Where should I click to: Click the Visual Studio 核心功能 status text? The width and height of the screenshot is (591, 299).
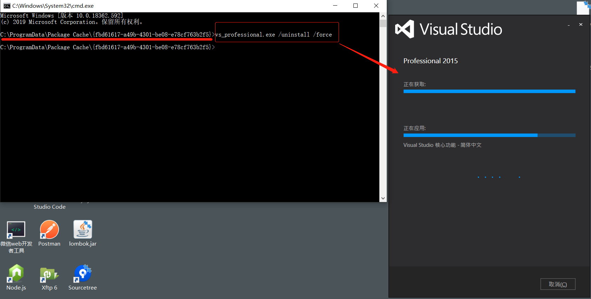point(442,145)
